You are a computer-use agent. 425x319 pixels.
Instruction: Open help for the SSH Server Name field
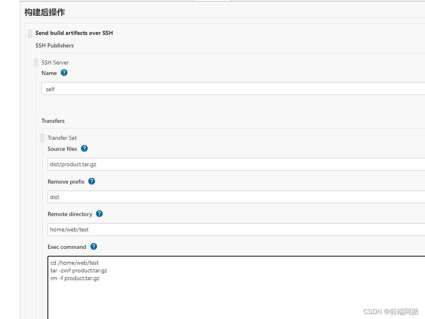click(x=64, y=73)
